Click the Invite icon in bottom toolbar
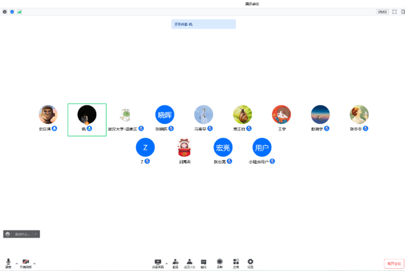This screenshot has width=405, height=271. tap(175, 262)
